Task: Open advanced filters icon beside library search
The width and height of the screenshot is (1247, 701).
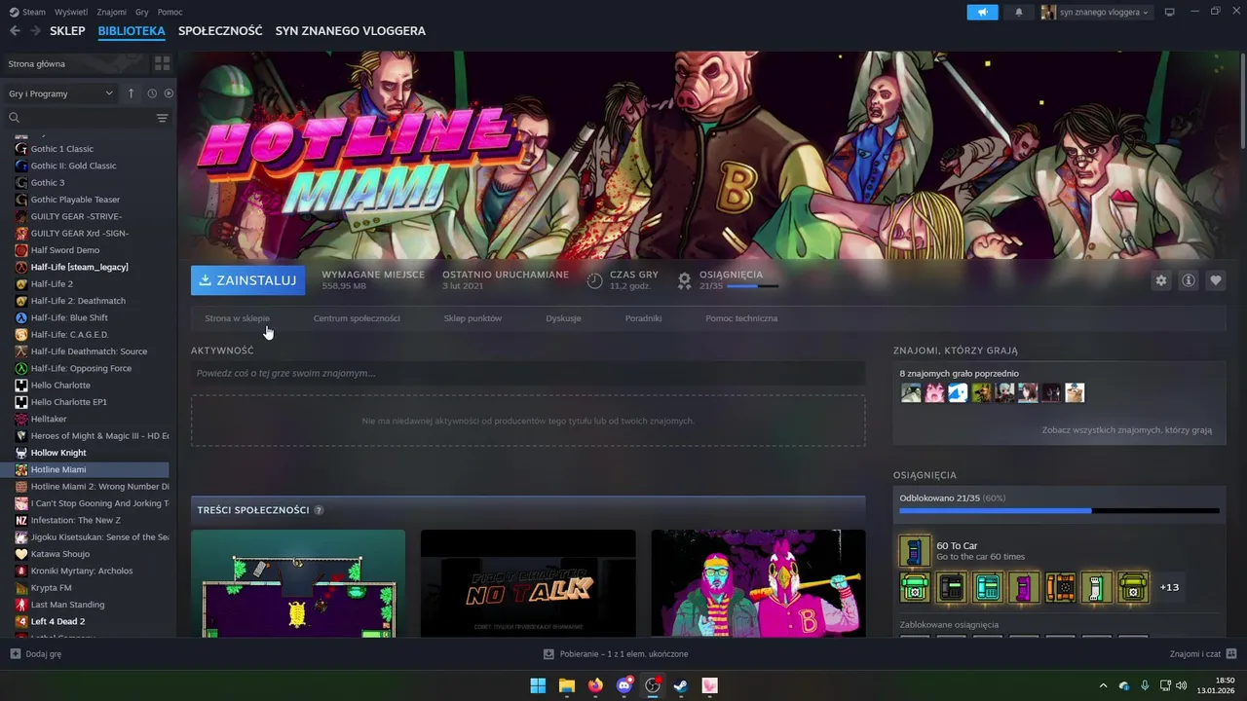Action: tap(162, 118)
